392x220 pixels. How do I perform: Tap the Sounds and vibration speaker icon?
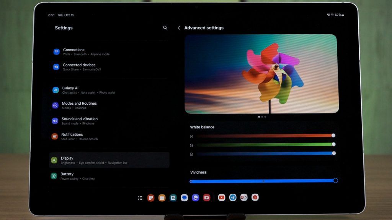(55, 121)
